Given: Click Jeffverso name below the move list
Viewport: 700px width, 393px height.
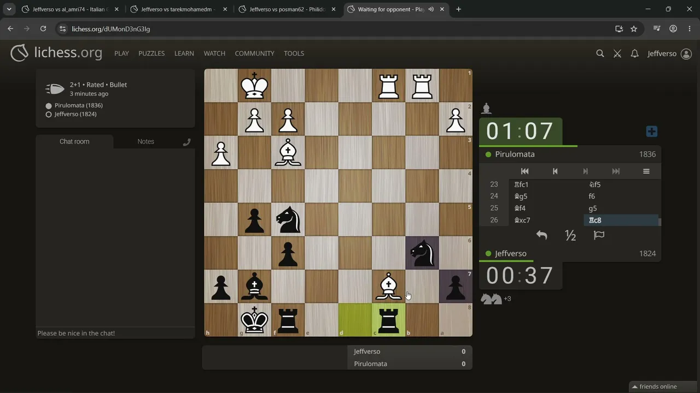Looking at the screenshot, I should 511,254.
